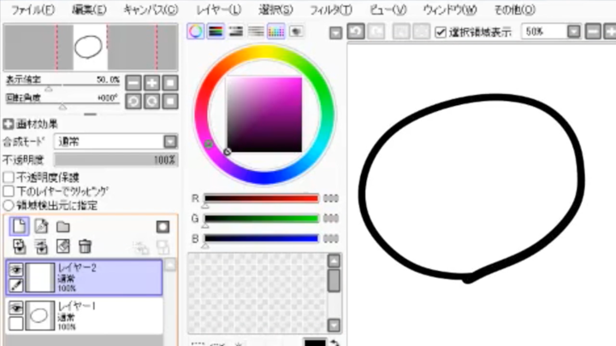Toggle selection area display checkbox
Screen dimensions: 616x346
point(441,32)
